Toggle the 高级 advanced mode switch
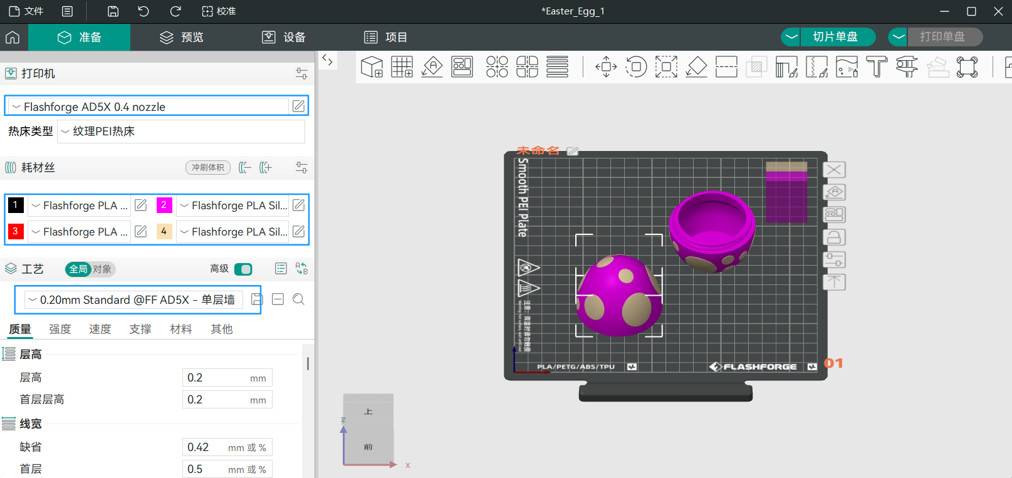 [x=243, y=269]
